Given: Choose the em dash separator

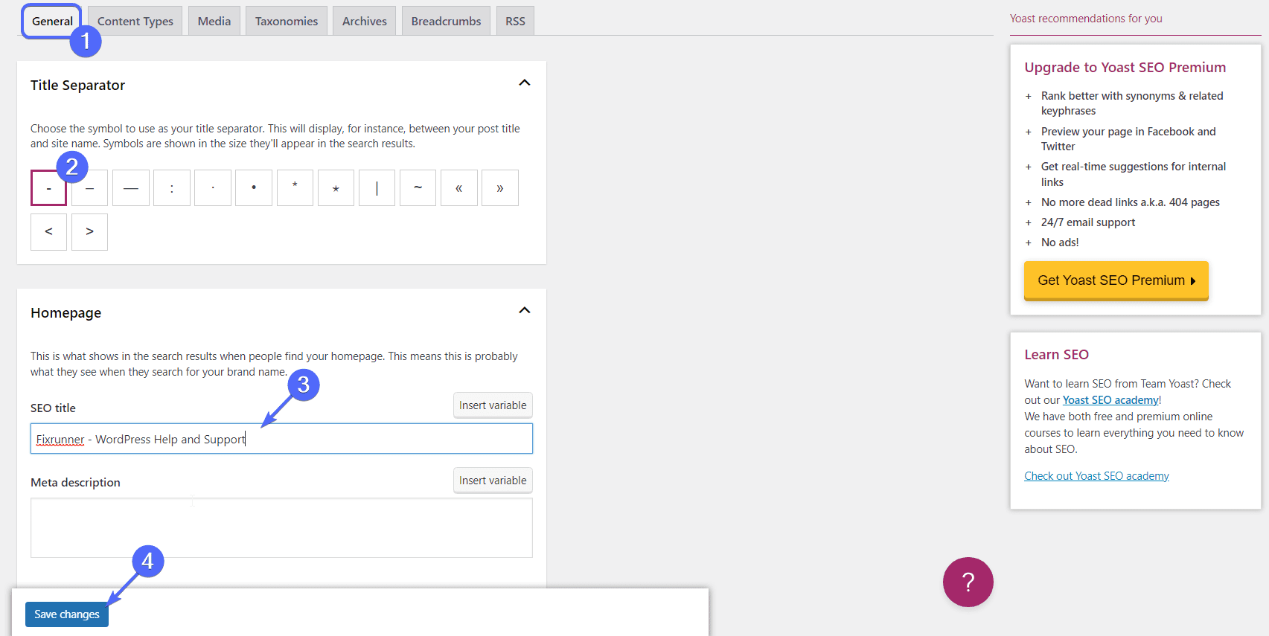Looking at the screenshot, I should pos(131,188).
